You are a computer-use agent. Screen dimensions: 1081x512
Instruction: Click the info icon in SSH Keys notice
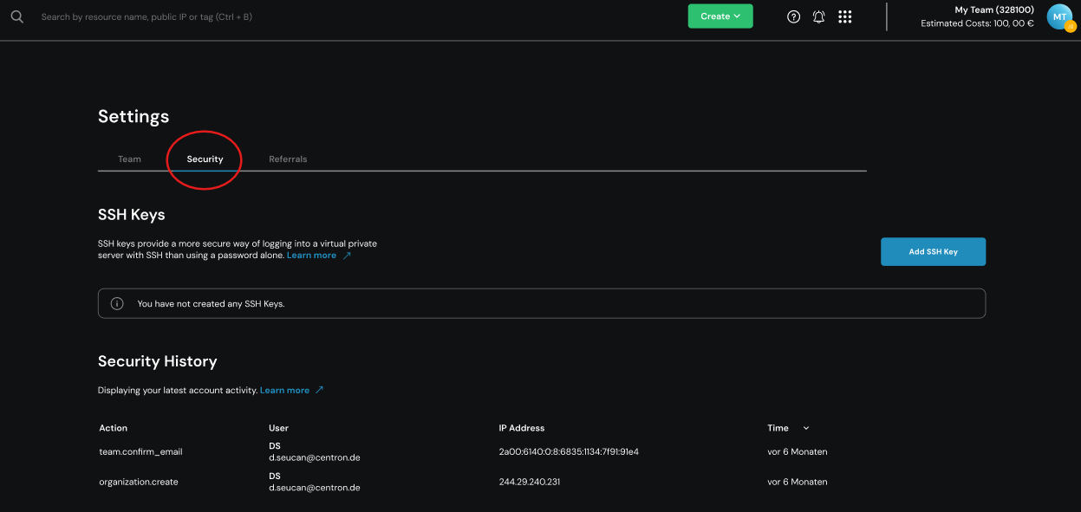117,304
